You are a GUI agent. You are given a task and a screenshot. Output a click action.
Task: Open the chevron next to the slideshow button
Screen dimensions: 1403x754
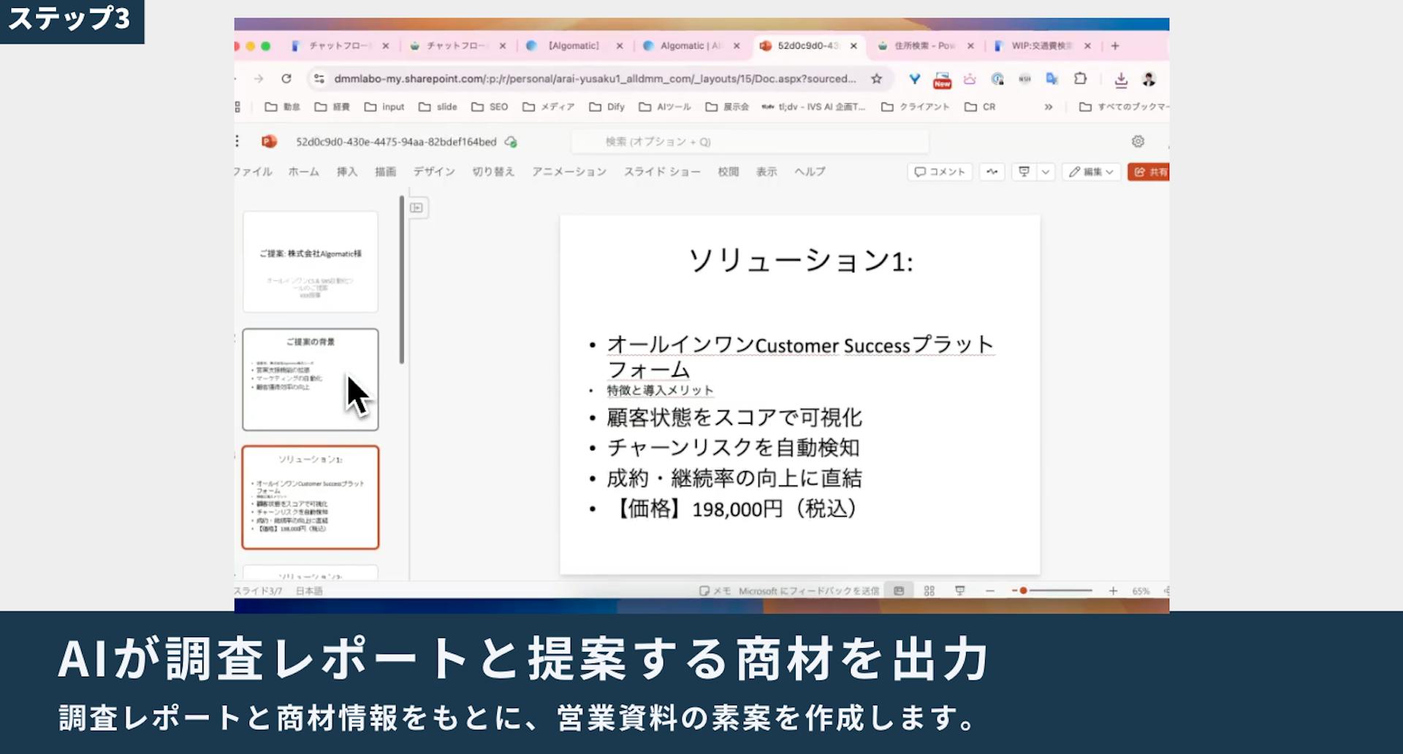1043,172
